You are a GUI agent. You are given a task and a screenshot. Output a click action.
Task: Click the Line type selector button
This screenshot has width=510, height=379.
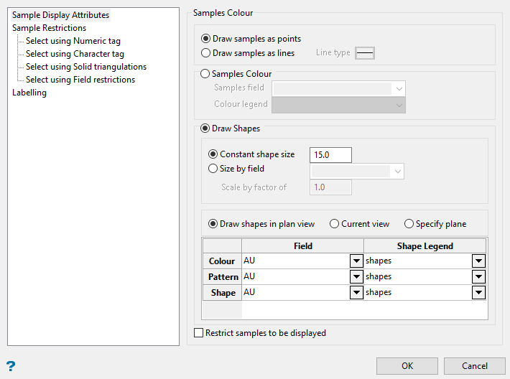click(x=365, y=52)
